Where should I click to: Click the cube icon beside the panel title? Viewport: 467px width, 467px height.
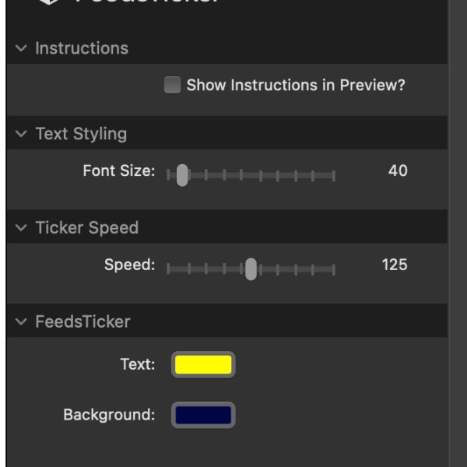click(49, 2)
